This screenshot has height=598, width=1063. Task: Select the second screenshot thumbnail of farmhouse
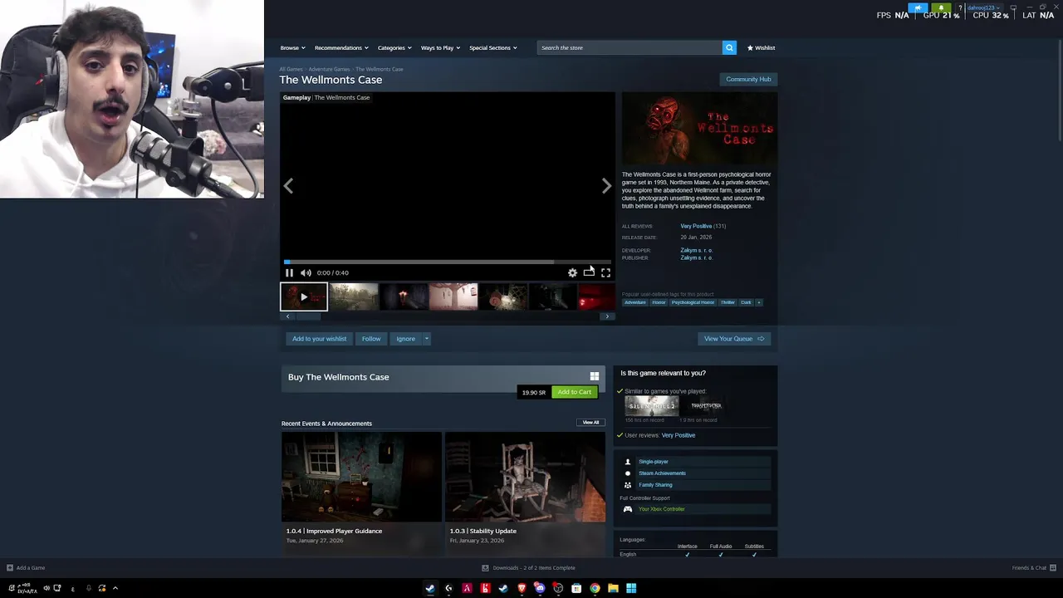[x=354, y=297]
